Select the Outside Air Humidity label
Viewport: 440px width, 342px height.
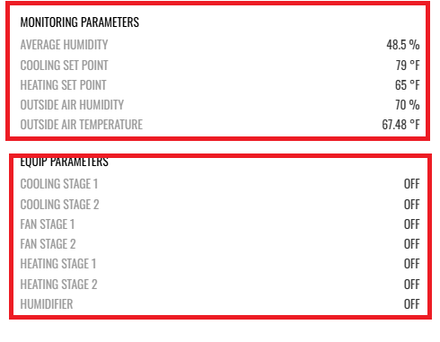(72, 105)
